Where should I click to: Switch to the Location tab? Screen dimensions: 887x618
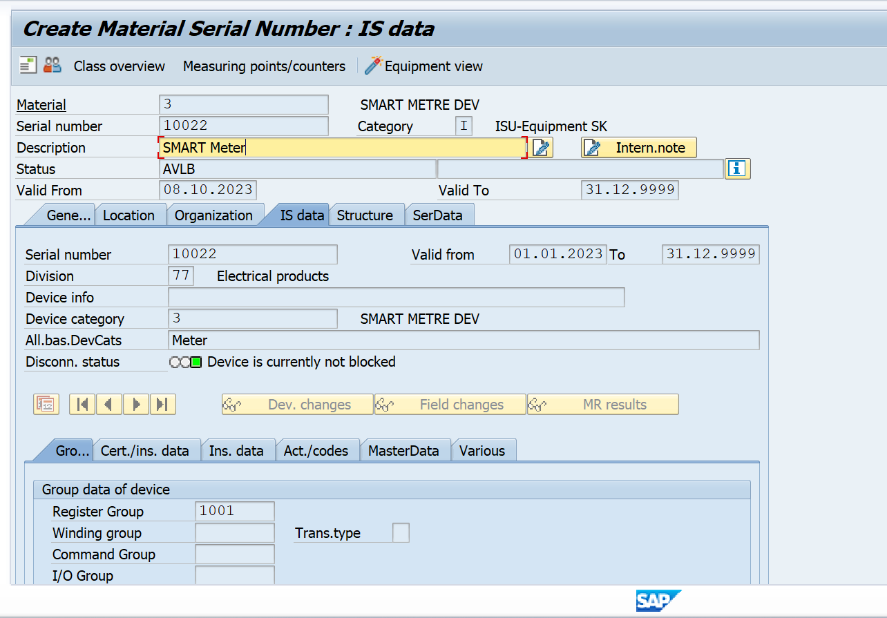pyautogui.click(x=128, y=215)
